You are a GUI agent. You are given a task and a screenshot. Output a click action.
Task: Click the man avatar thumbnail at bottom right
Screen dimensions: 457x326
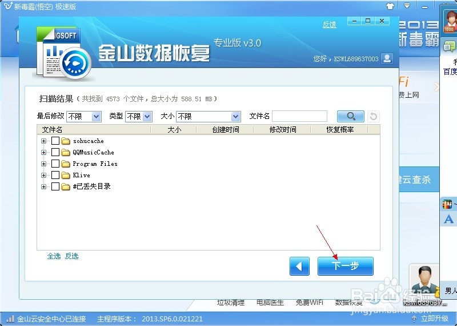[424, 280]
